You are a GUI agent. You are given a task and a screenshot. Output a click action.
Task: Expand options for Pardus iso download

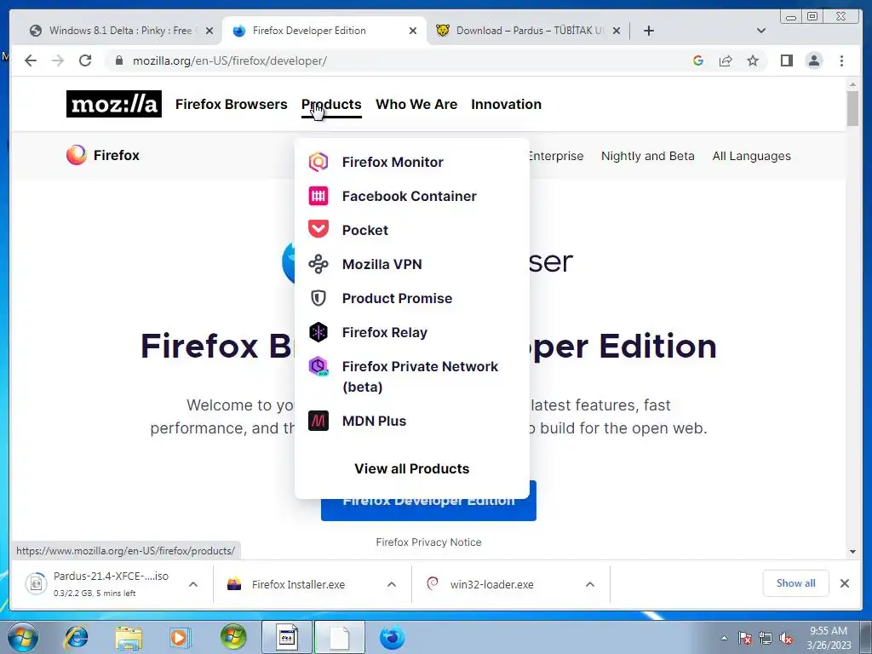tap(193, 584)
